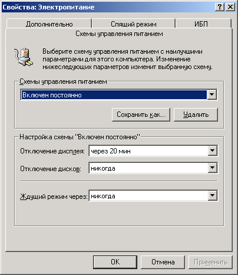Open the Отключение дисплея dropdown arrow
This screenshot has height=275, width=238.
pos(212,151)
